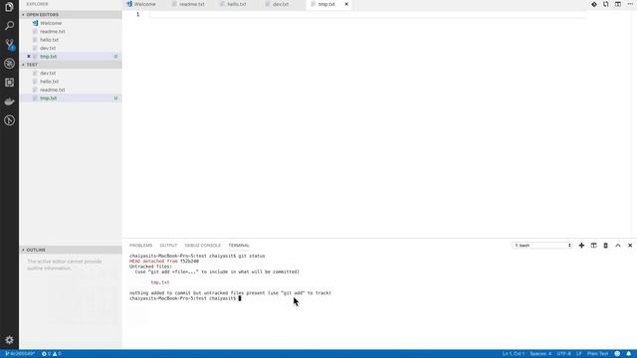Open readme.txt in the TEST folder
The width and height of the screenshot is (637, 358).
click(x=71, y=89)
